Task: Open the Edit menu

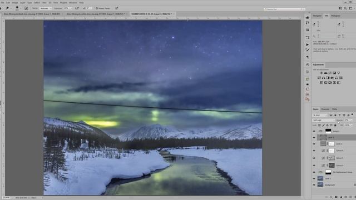Action: tap(8, 3)
